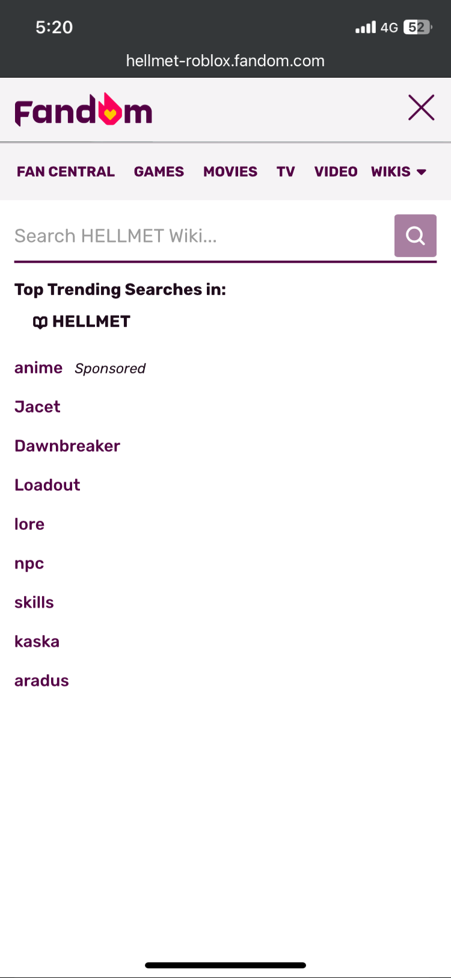Image resolution: width=451 pixels, height=978 pixels.
Task: Open the VIDEO section
Action: (x=336, y=172)
